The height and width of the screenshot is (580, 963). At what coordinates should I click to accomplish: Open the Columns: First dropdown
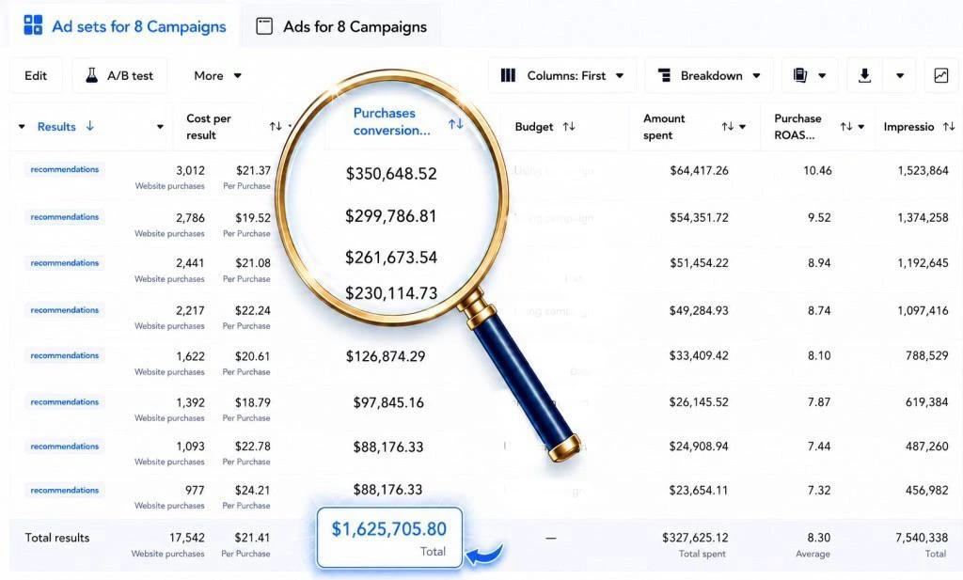point(562,75)
